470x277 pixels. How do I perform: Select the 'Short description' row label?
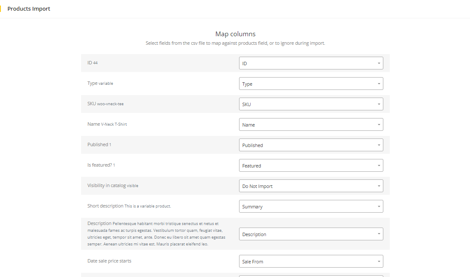point(105,206)
